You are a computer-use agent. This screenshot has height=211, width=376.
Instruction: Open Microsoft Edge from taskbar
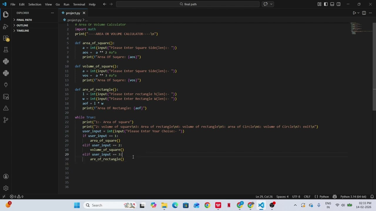click(175, 205)
